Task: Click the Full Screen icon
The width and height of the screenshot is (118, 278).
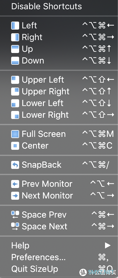Action: coord(15,134)
